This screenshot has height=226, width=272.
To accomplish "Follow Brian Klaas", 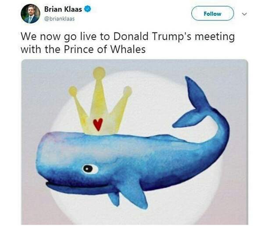I will point(212,14).
